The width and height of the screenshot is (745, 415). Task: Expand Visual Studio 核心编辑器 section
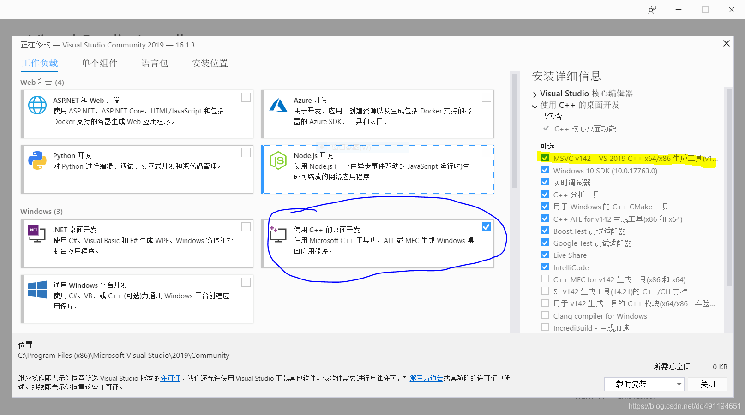tap(535, 95)
